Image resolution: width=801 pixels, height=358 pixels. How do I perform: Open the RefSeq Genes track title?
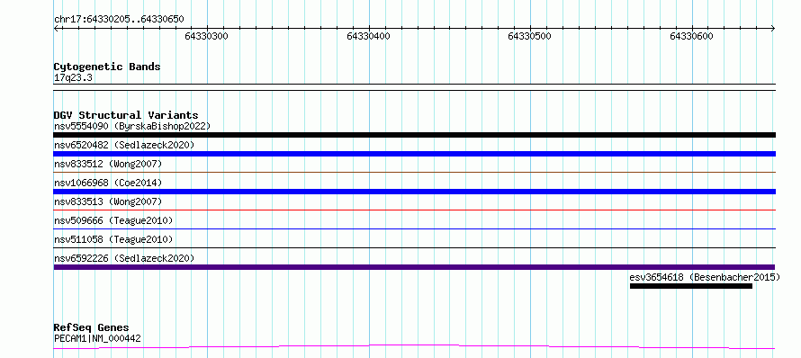pyautogui.click(x=91, y=327)
